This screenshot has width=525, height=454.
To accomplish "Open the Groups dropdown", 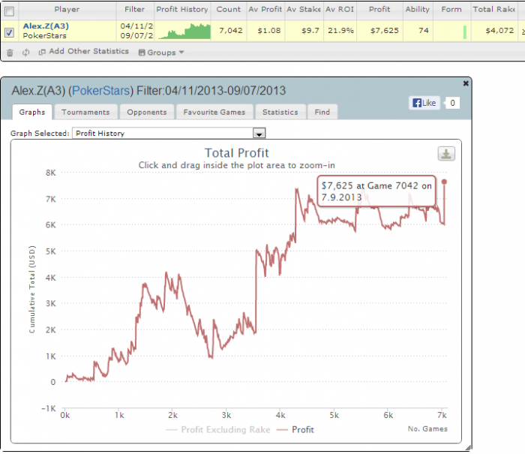I will [x=161, y=53].
